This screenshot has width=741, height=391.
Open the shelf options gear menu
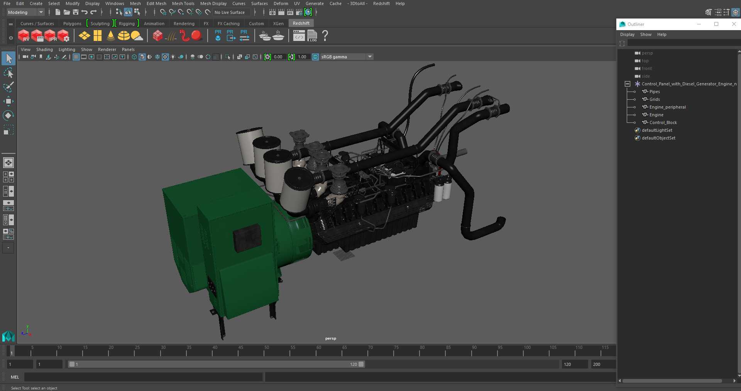[x=11, y=38]
